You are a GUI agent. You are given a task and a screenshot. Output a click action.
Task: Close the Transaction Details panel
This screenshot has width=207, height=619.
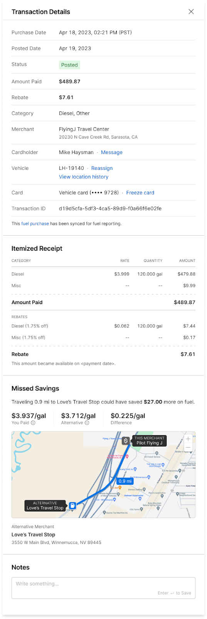pyautogui.click(x=191, y=12)
